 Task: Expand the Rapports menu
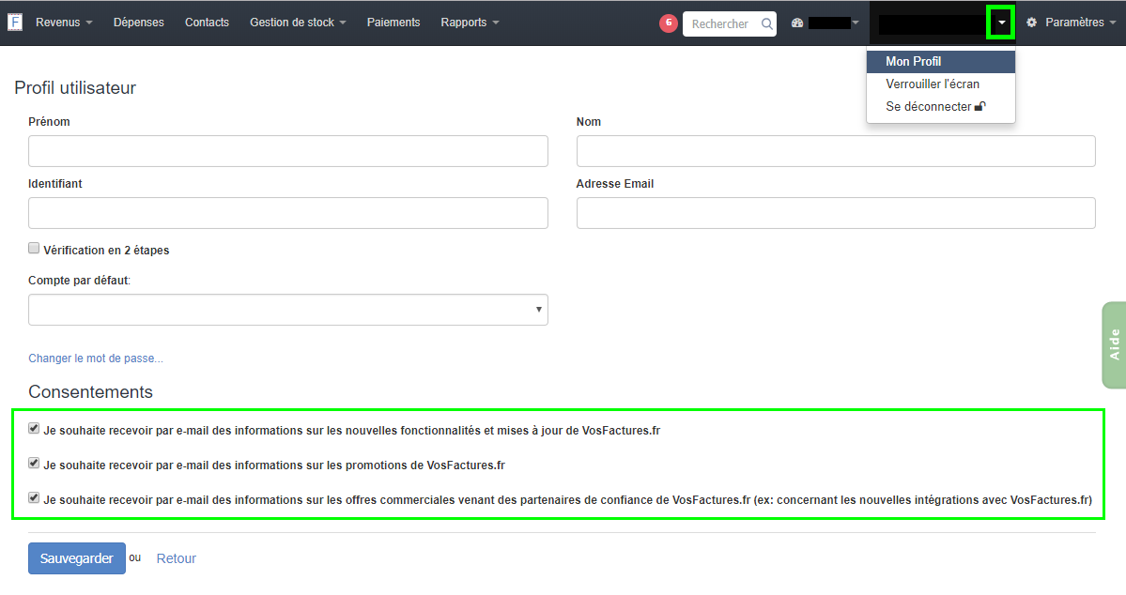(x=470, y=23)
